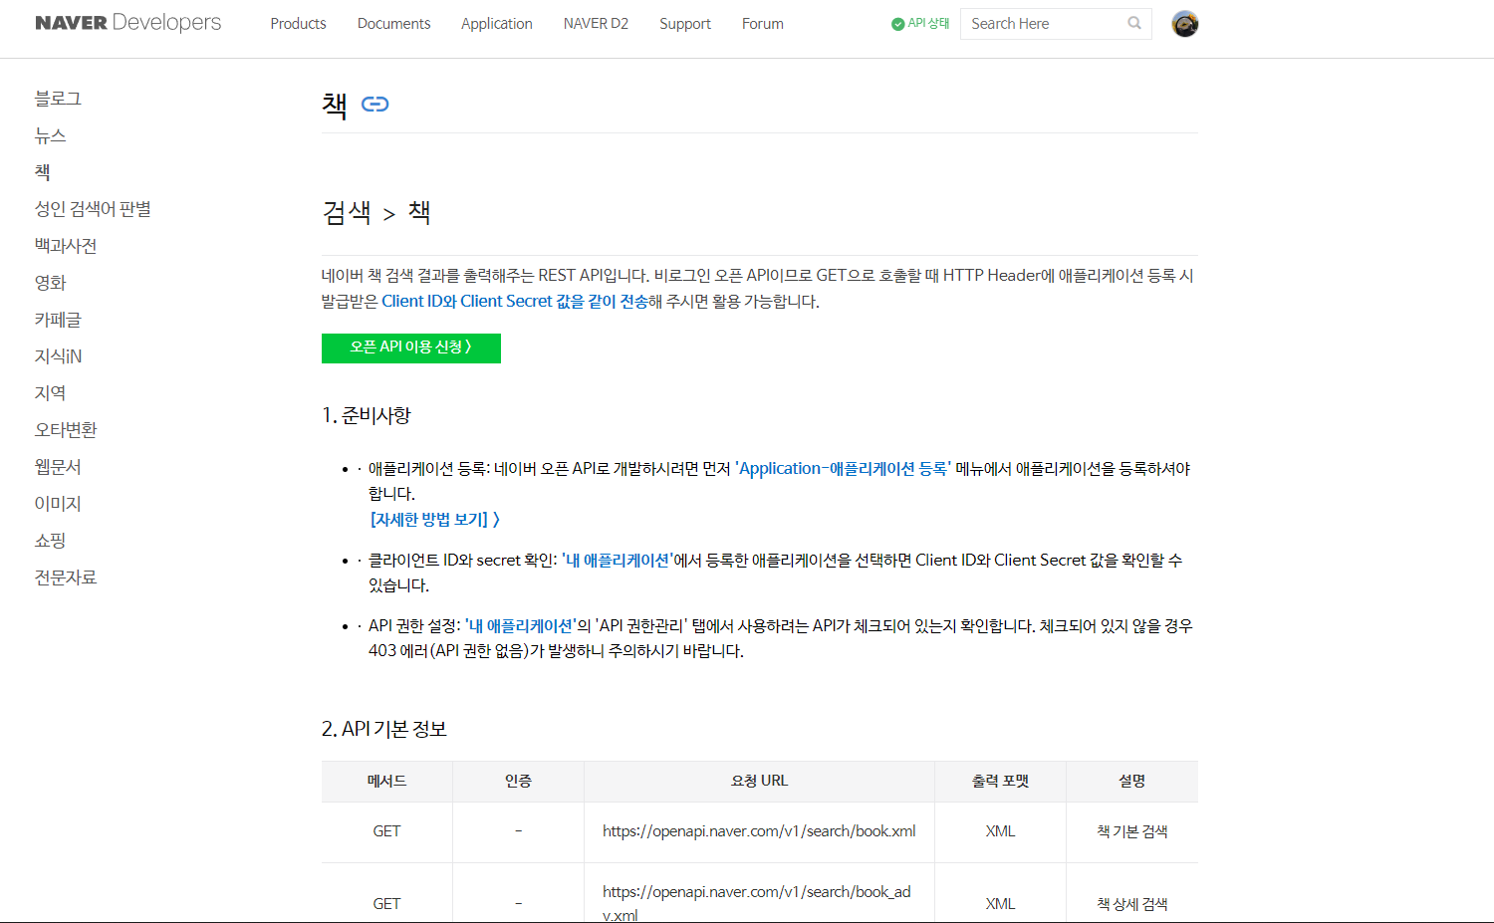1494x923 pixels.
Task: Select 카페글 in the sidebar
Action: coord(58,320)
